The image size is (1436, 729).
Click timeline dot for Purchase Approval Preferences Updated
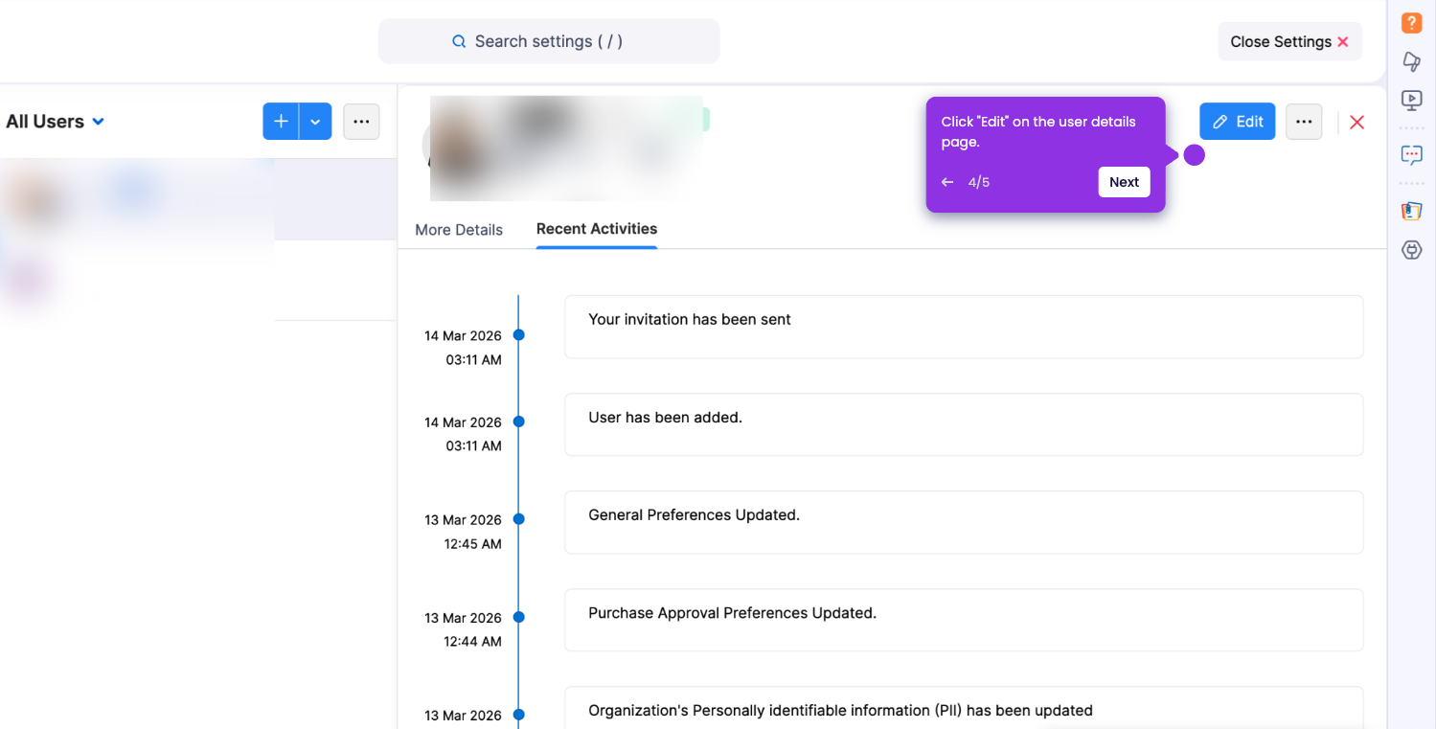click(518, 617)
